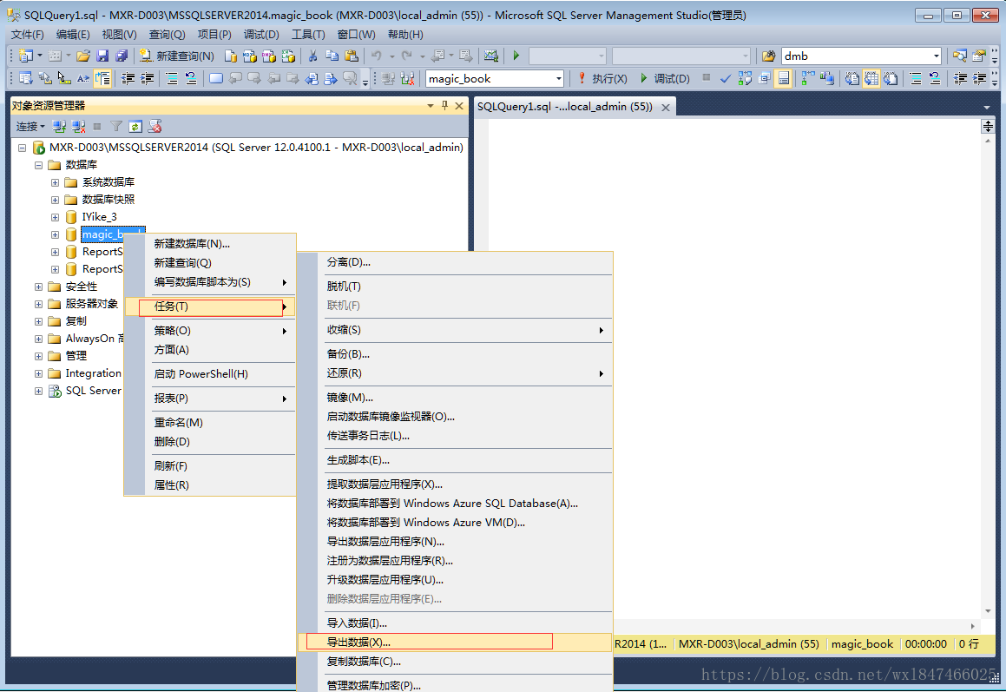This screenshot has height=692, width=1006.
Task: Click the Disconnect icon in Object Explorer
Action: click(x=78, y=127)
